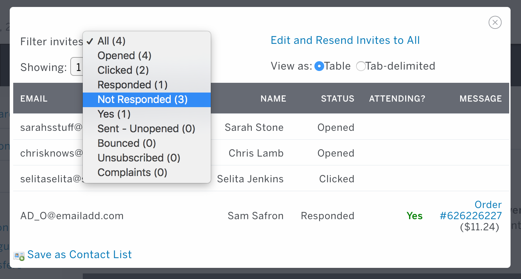The width and height of the screenshot is (521, 279).
Task: Click Save as Contact List link
Action: point(80,255)
